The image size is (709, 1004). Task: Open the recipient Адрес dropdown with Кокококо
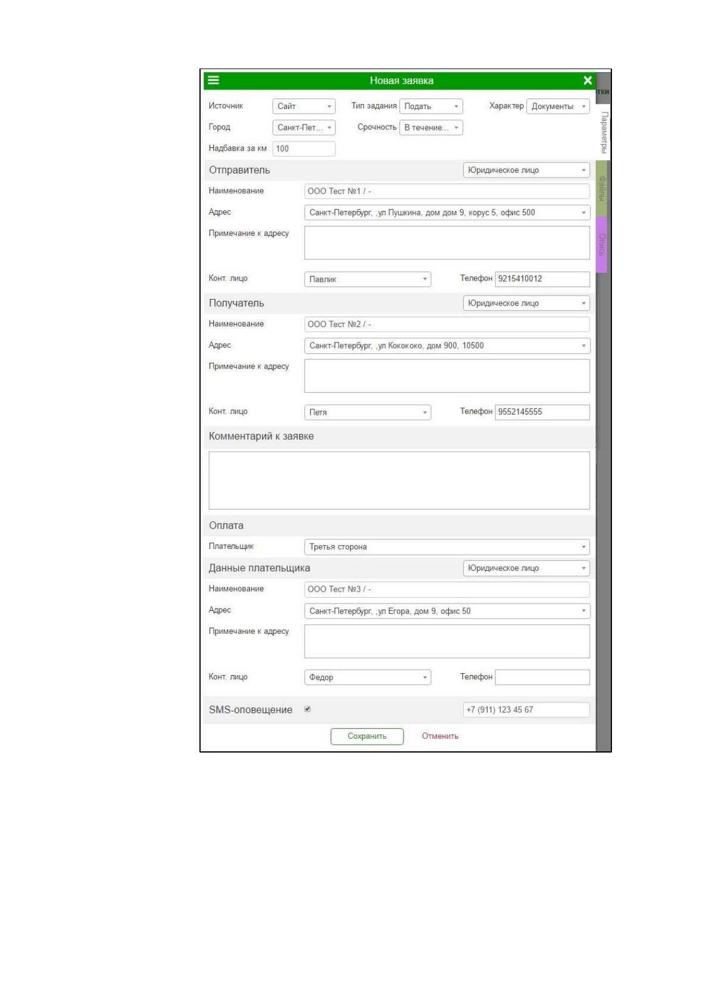click(447, 346)
